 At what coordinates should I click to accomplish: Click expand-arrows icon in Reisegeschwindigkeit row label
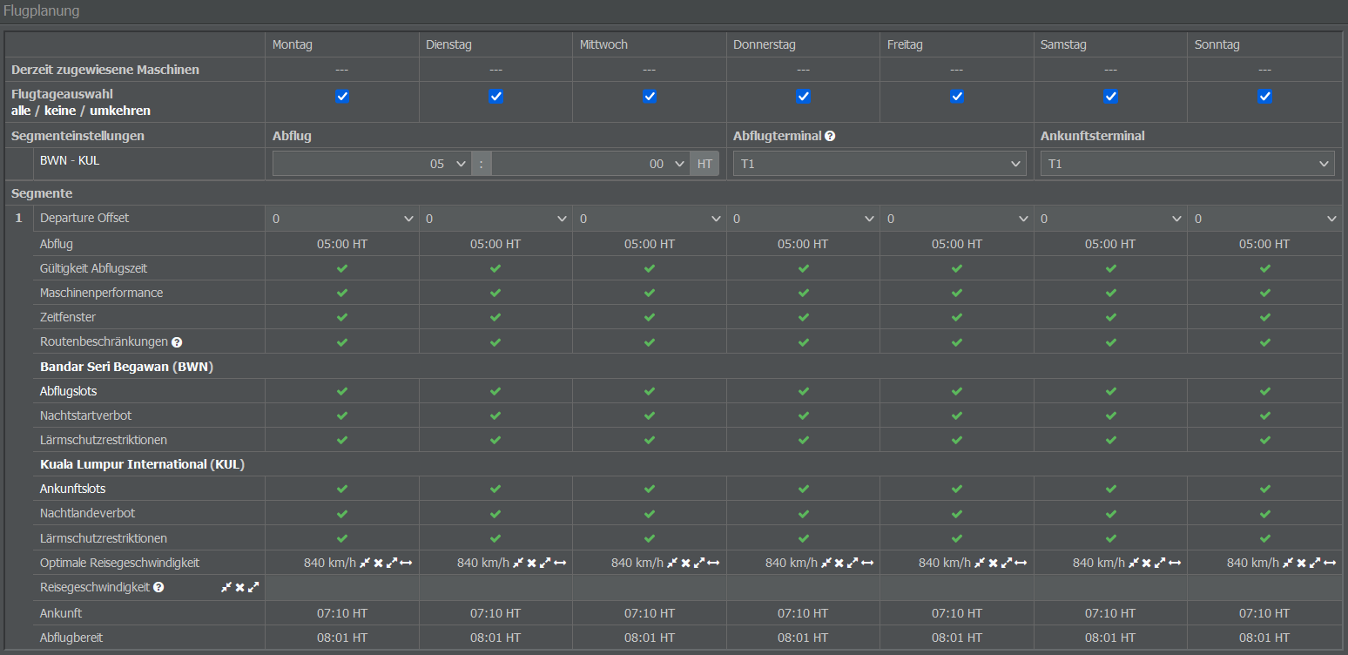[x=253, y=587]
